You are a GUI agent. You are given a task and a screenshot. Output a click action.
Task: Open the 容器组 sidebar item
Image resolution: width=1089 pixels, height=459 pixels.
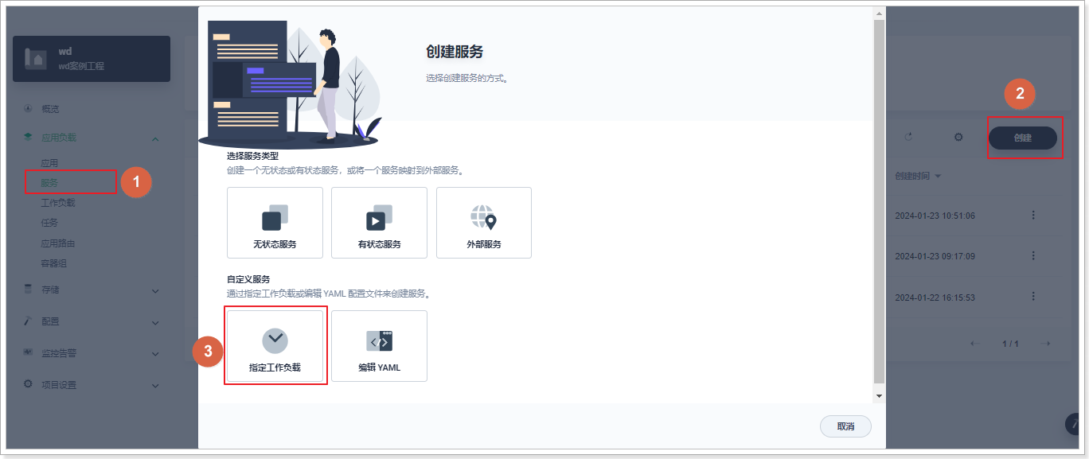click(x=54, y=263)
